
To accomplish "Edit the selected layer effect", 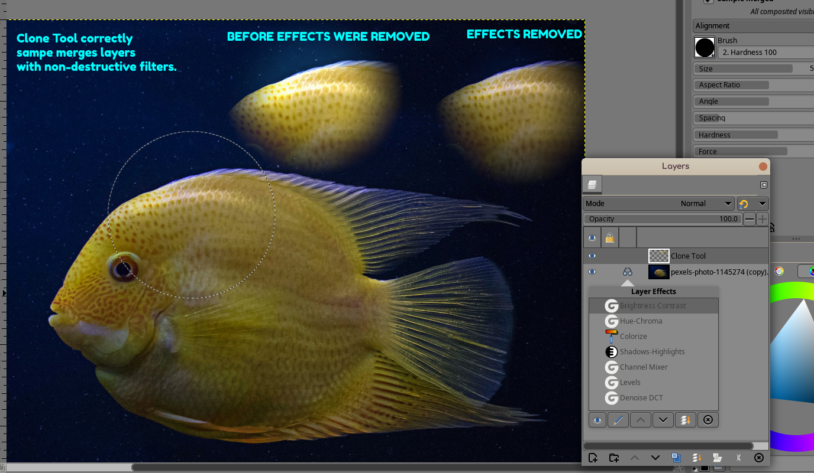I will (618, 420).
